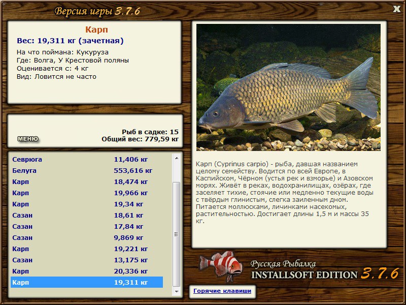This screenshot has height=305, width=406.
Task: Select Сазан 13,175 кг row
Action: pyautogui.click(x=87, y=260)
